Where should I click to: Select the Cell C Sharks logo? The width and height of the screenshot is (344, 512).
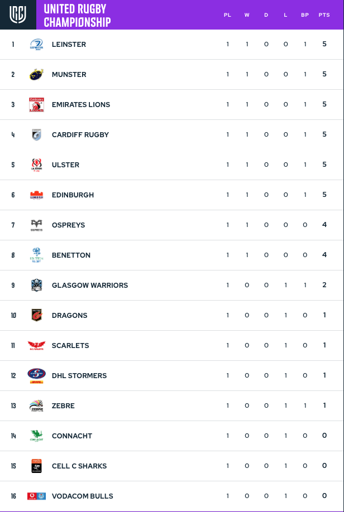coord(36,466)
